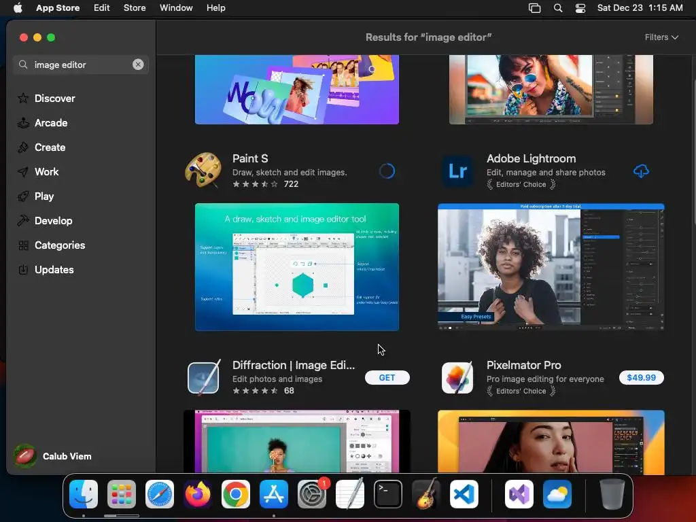Check the Updates section

tap(46, 269)
